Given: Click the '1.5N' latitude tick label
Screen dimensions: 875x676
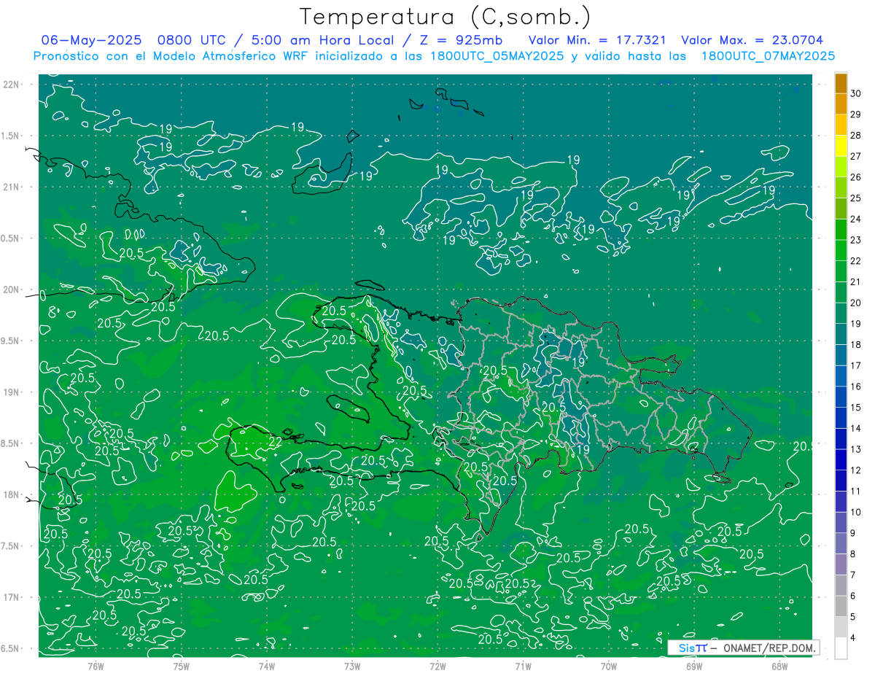Looking at the screenshot, I should [x=9, y=136].
